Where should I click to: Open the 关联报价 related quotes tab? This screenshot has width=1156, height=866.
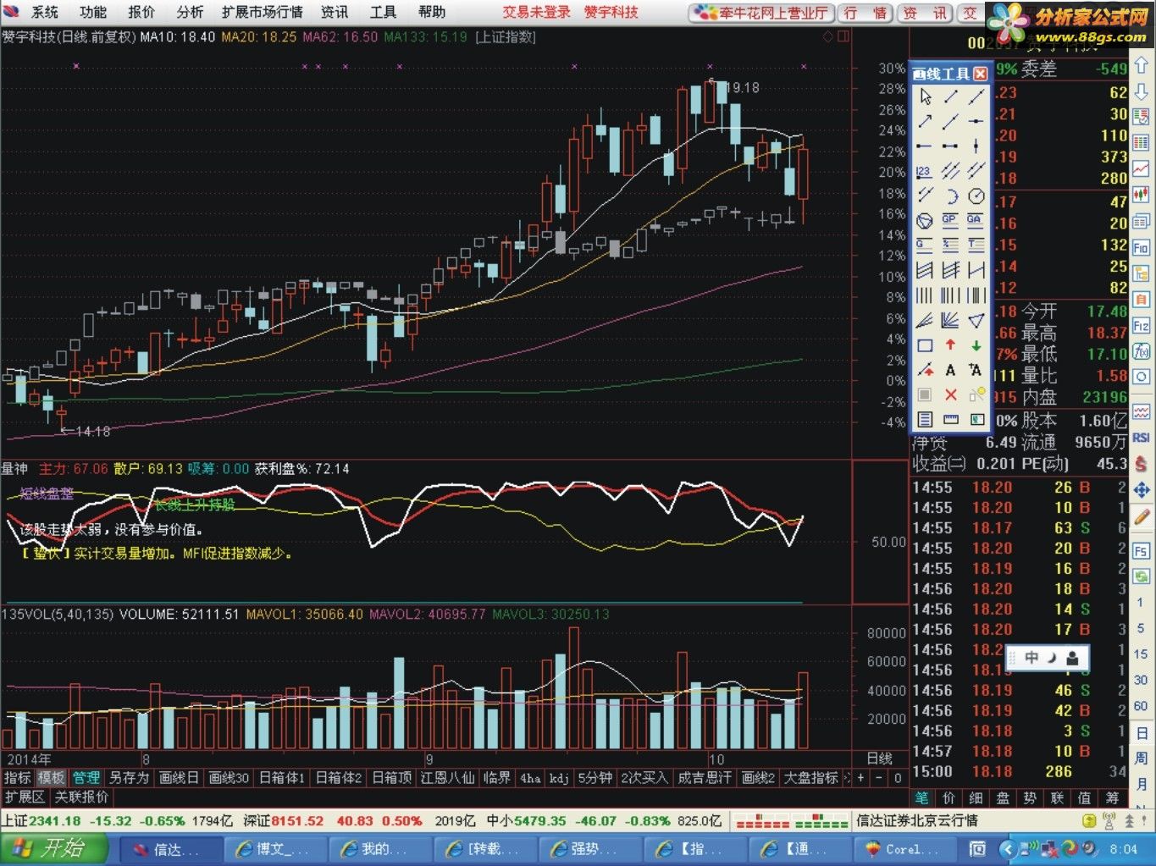click(81, 797)
